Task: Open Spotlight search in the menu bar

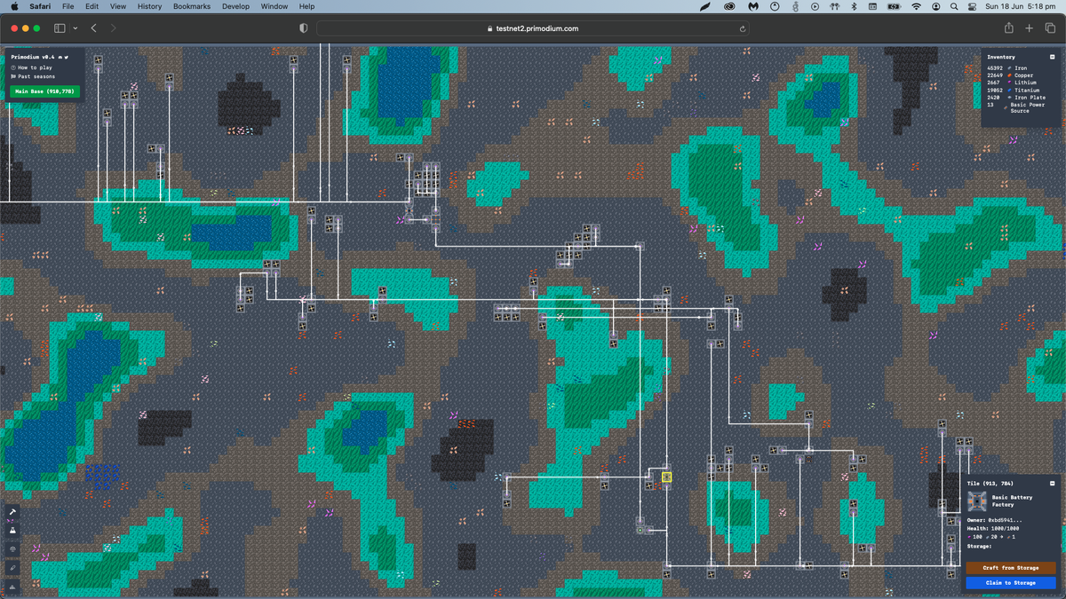Action: (x=954, y=6)
